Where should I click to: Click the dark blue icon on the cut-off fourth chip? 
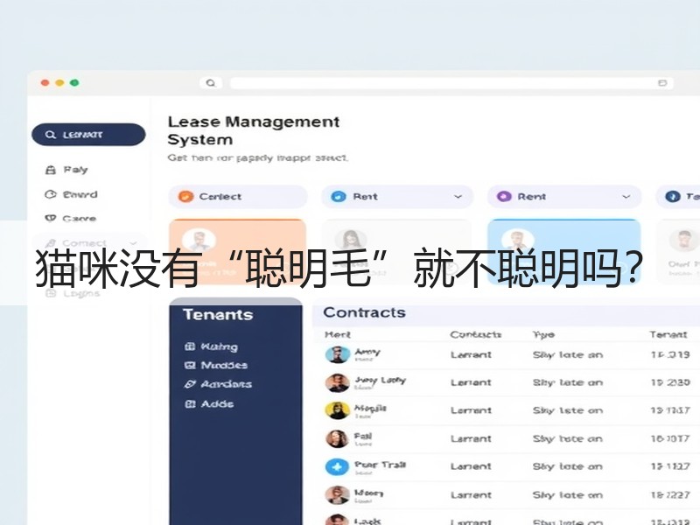click(672, 196)
